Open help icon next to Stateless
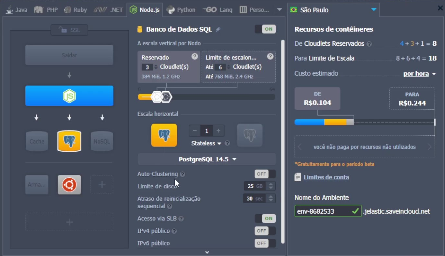Viewport: 445px width, 256px height. pos(227,143)
